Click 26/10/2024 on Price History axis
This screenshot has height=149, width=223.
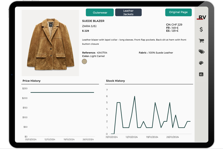88,140
